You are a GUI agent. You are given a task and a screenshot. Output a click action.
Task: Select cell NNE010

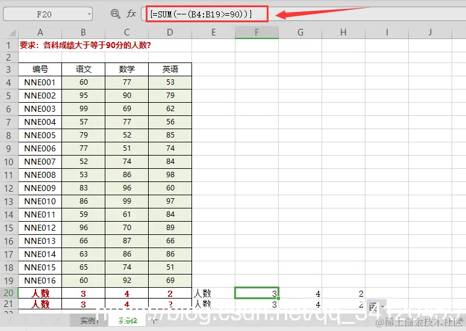(x=40, y=201)
